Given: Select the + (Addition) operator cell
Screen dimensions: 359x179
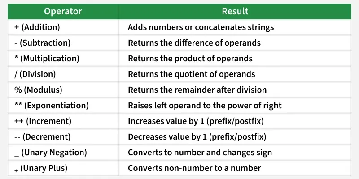Looking at the screenshot, I should [63, 27].
